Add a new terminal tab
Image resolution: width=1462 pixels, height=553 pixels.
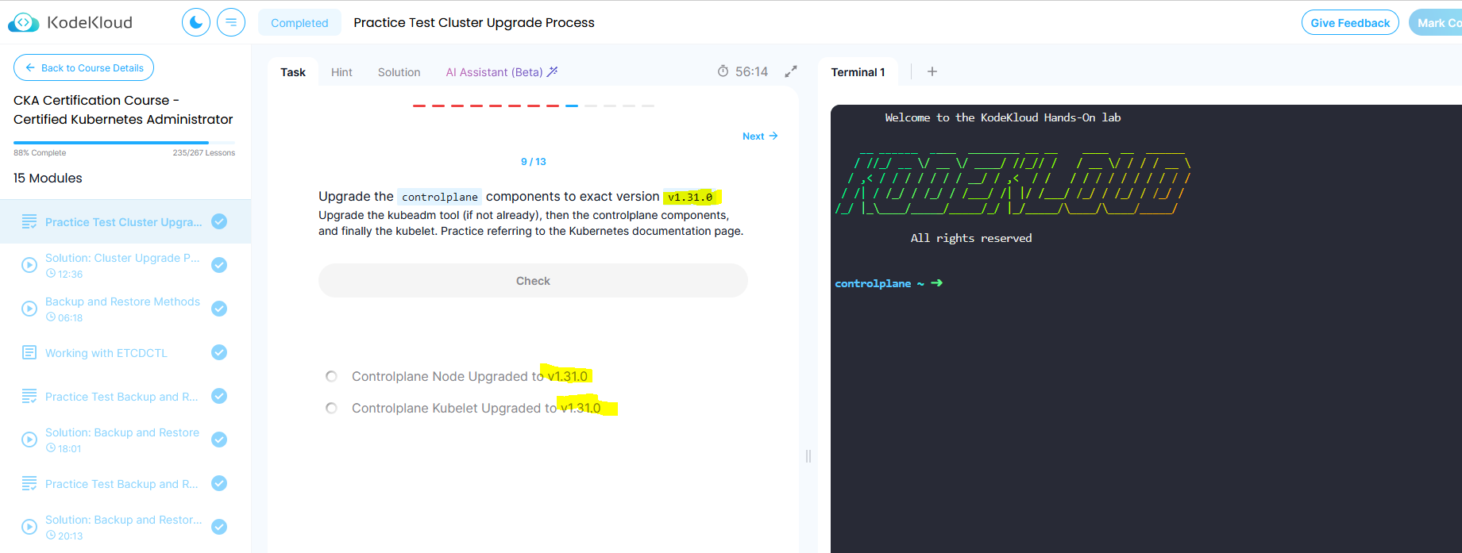tap(932, 71)
